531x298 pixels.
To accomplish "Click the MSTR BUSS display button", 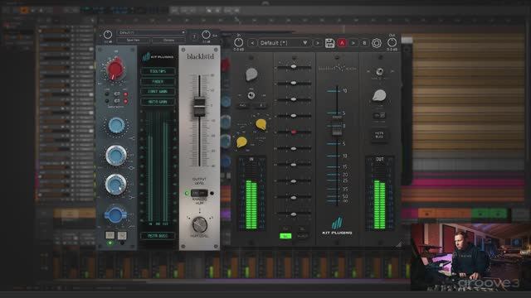I will tap(158, 236).
